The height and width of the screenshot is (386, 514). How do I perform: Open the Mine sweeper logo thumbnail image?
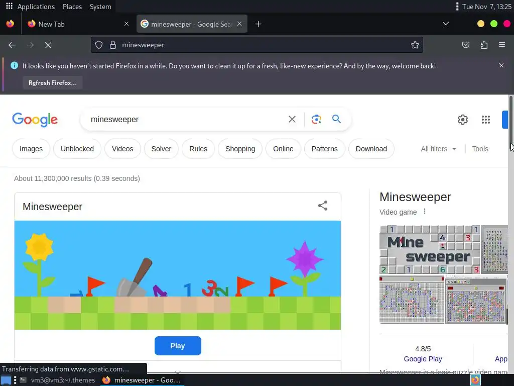(430, 249)
